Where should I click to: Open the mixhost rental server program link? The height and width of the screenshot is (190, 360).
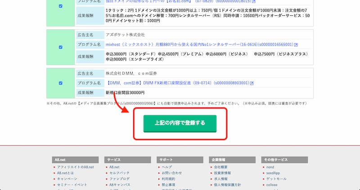(x=199, y=44)
